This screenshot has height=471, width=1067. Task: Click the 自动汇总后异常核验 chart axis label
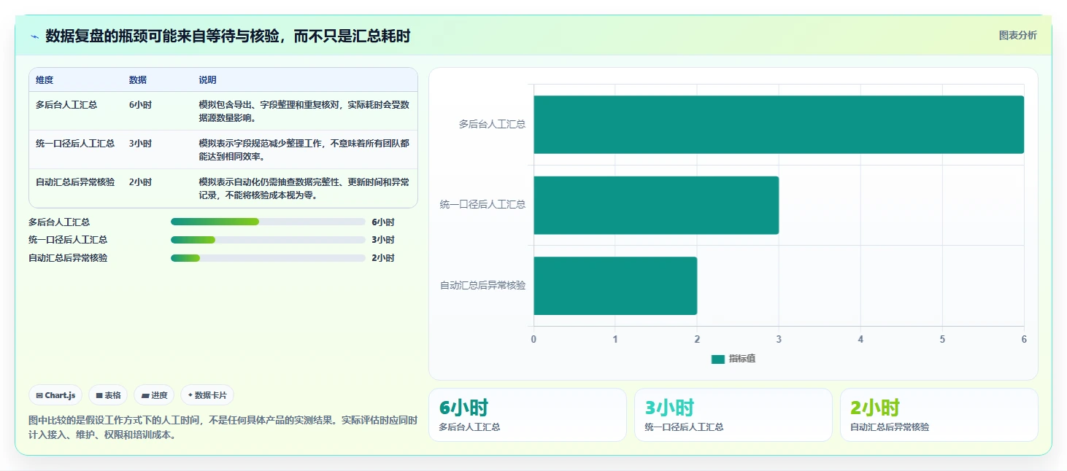tap(482, 286)
